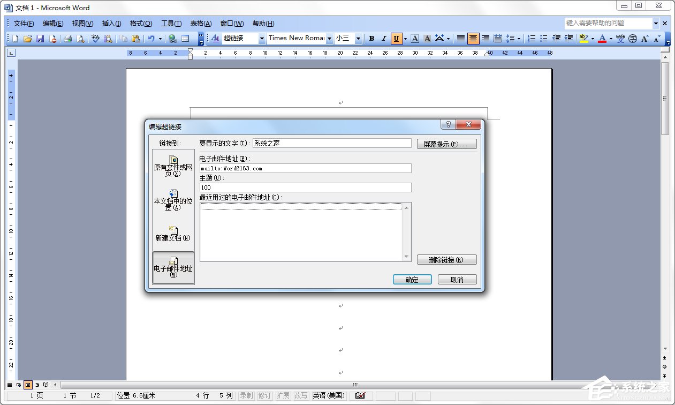This screenshot has height=405, width=675.
Task: Click 删除链接 to remove the hyperlink
Action: click(x=446, y=259)
